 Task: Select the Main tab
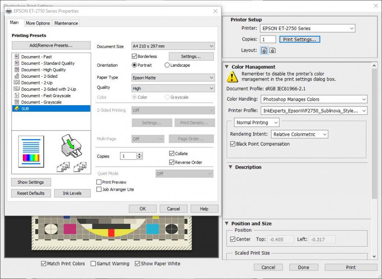point(14,22)
